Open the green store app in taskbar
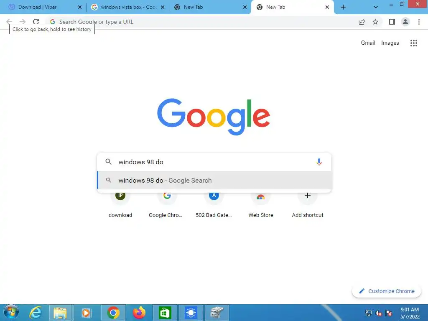428x321 pixels. tap(165, 313)
